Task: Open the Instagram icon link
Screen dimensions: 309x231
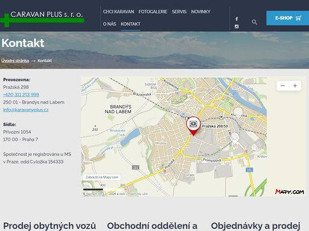Action: click(237, 26)
